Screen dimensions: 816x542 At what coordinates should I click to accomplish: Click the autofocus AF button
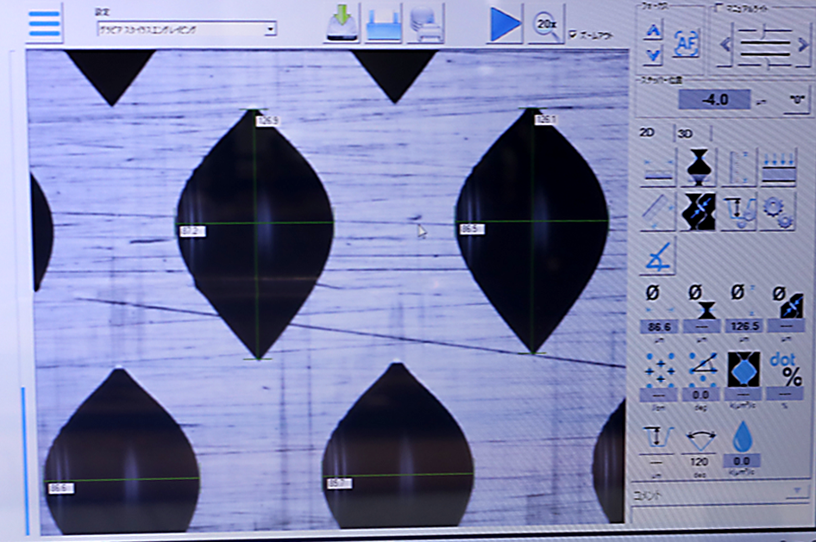(x=686, y=42)
